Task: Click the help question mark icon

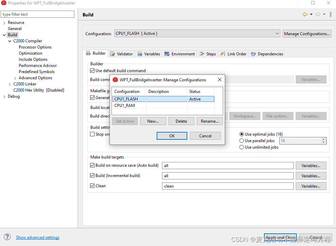Action: pyautogui.click(x=7, y=237)
